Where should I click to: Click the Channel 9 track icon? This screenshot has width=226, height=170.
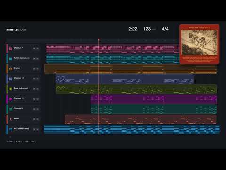coord(10,109)
